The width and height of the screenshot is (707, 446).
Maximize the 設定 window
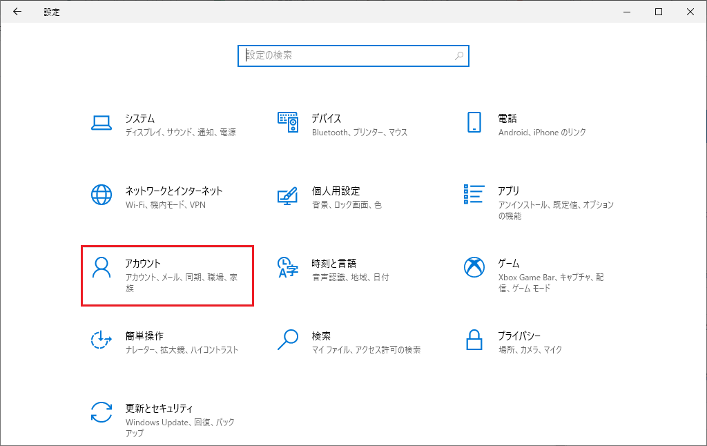[x=659, y=12]
